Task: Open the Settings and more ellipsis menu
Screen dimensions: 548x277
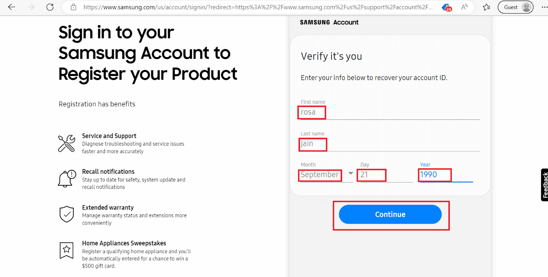Action: click(545, 7)
